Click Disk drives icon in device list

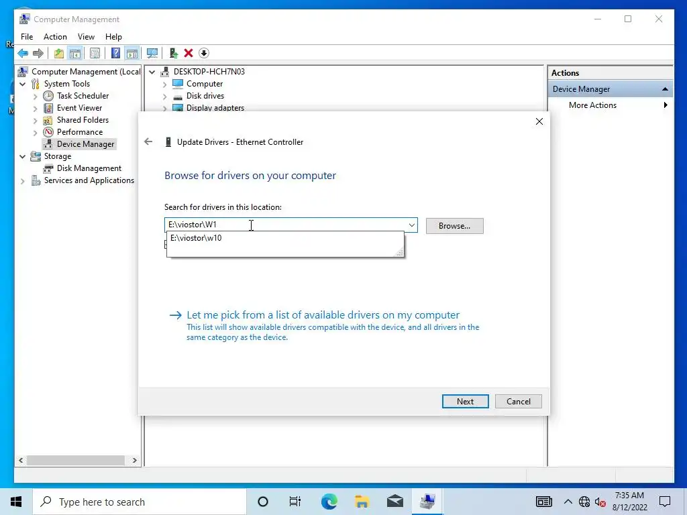177,97
